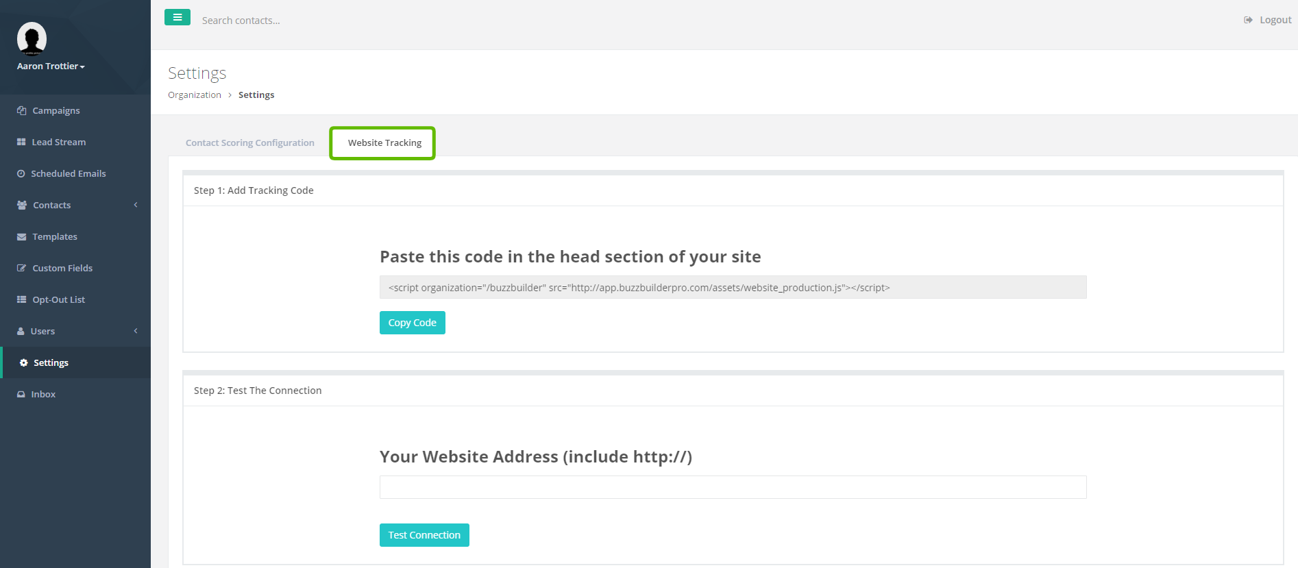This screenshot has width=1298, height=568.
Task: Select the Settings sidebar item
Action: (x=75, y=362)
